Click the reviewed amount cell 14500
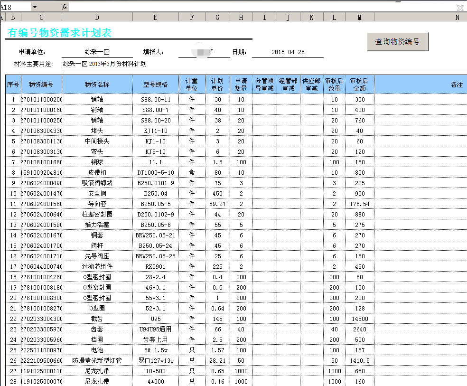 tap(359, 319)
